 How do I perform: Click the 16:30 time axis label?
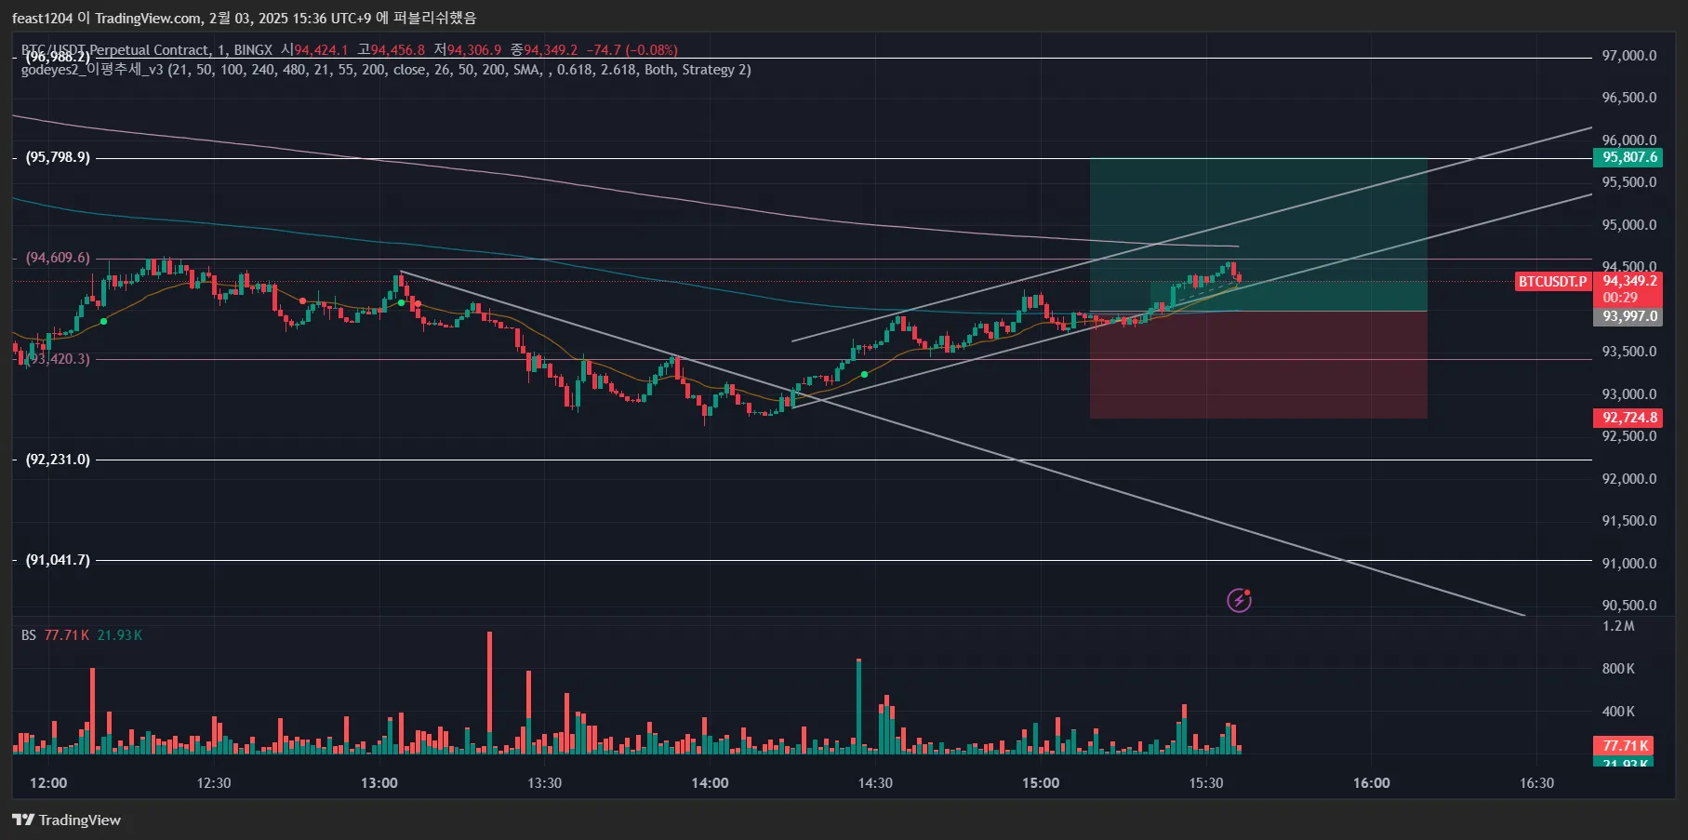(x=1537, y=783)
